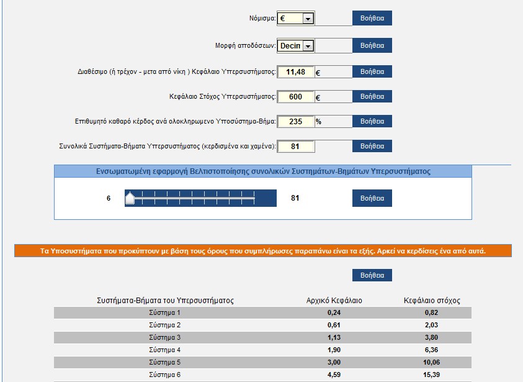
Task: Click the slider thumb at the left end
Action: [x=130, y=198]
